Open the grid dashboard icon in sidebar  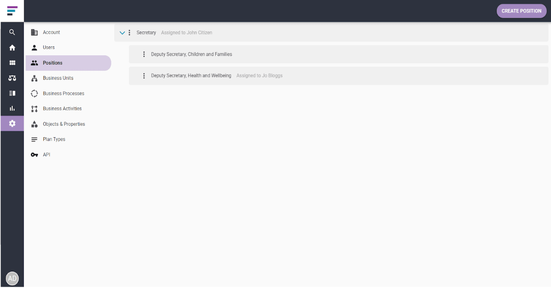[12, 63]
